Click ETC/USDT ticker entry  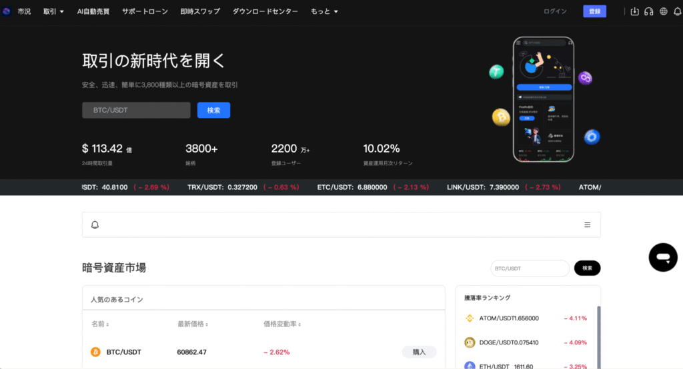pyautogui.click(x=373, y=188)
